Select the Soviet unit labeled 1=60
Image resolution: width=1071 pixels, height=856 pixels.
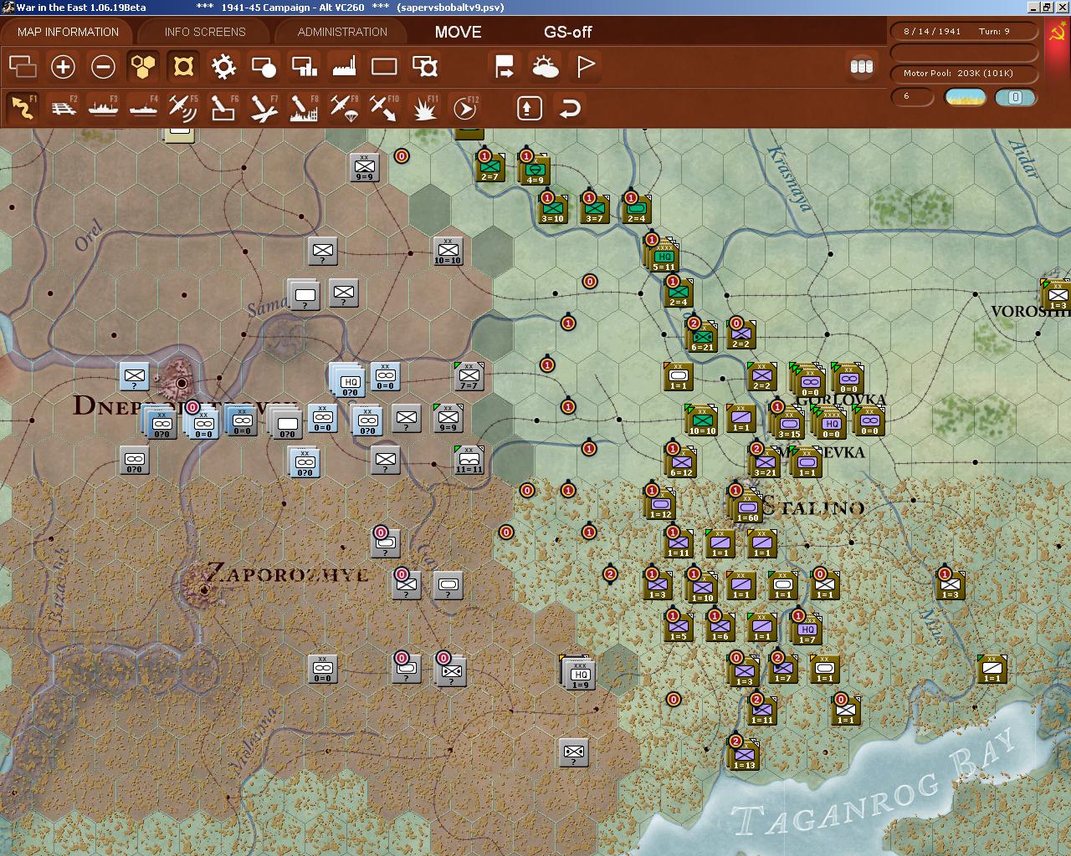tap(746, 507)
